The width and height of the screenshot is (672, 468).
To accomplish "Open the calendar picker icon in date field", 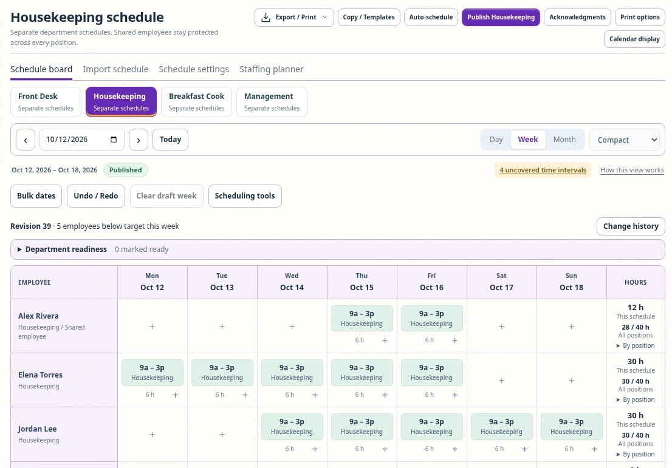I will coord(114,140).
